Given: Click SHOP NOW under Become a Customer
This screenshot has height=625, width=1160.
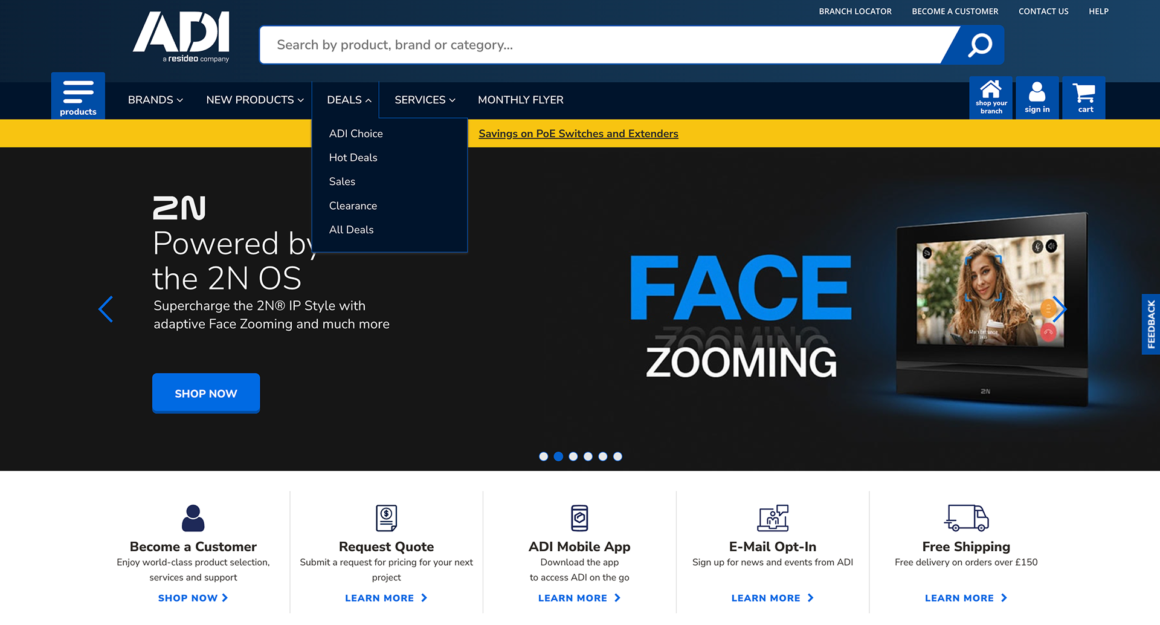Looking at the screenshot, I should click(x=193, y=598).
